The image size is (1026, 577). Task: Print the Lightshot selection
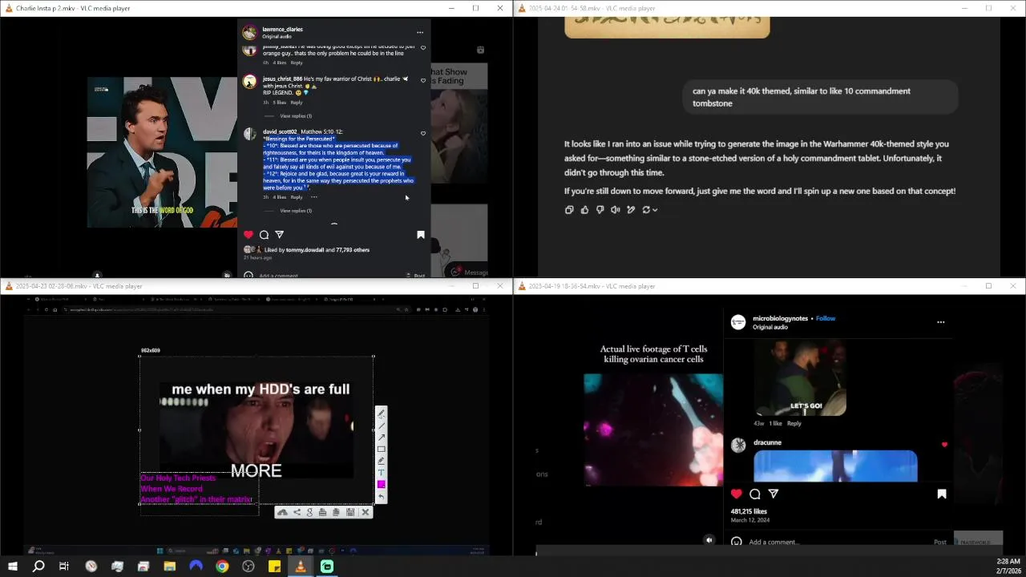tap(322, 512)
